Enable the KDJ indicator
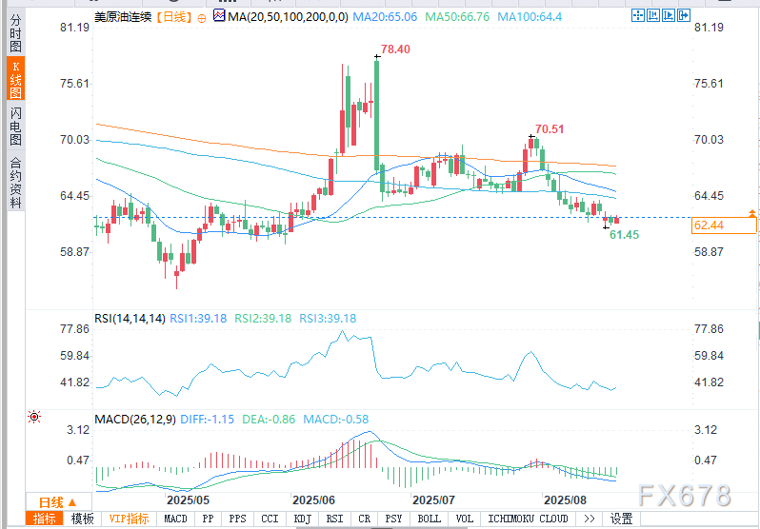 [x=303, y=519]
